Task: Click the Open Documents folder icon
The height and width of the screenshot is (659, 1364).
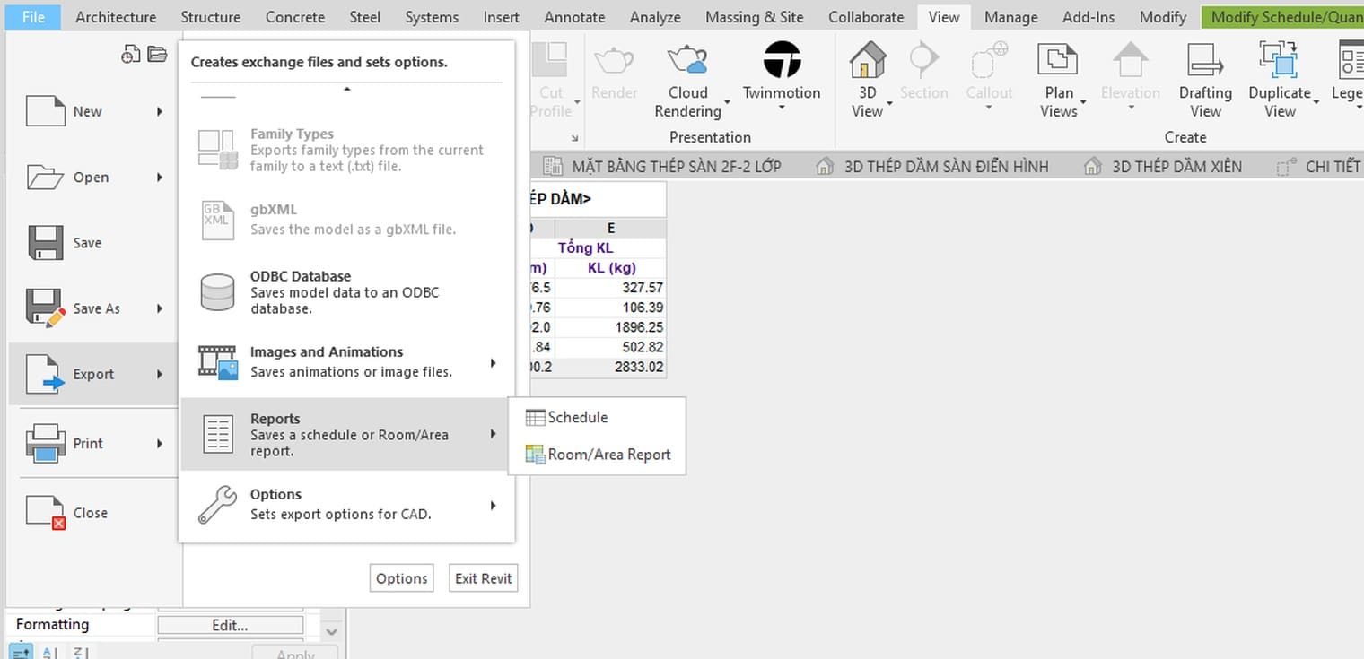Action: [x=157, y=55]
